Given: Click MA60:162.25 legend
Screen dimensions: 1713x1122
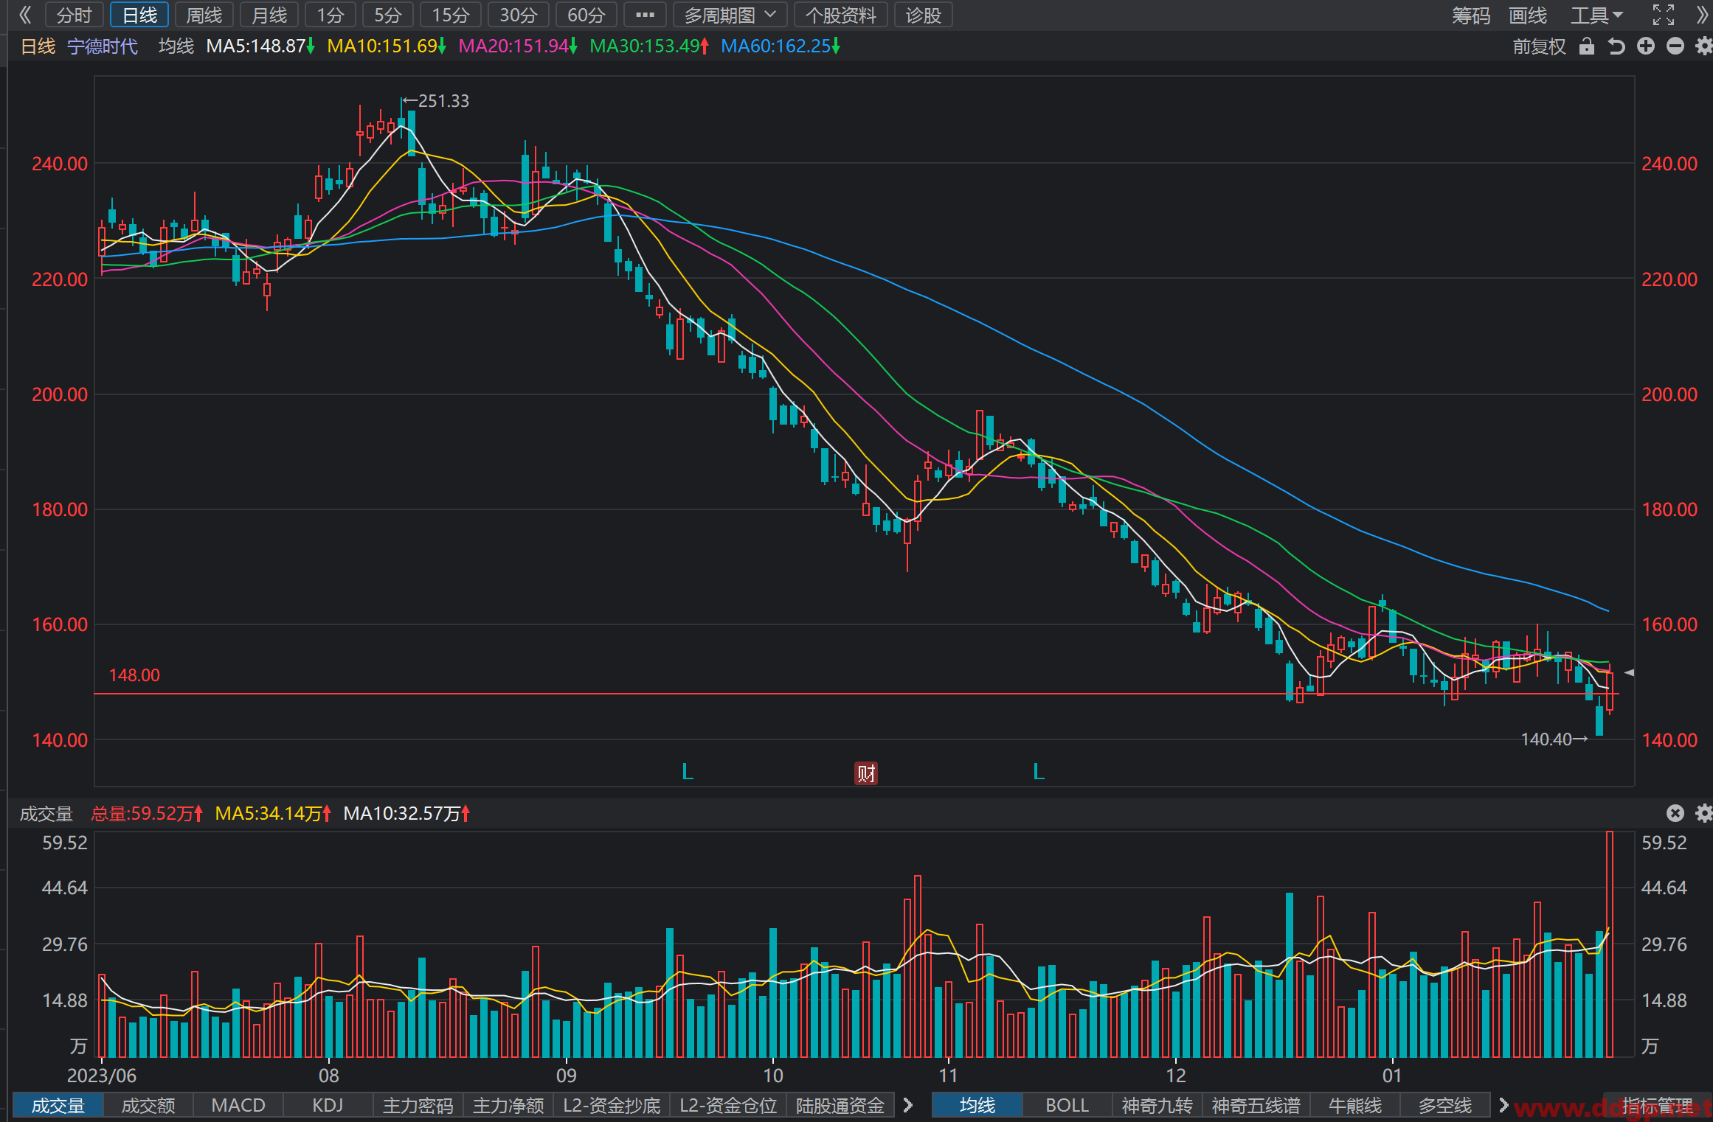Looking at the screenshot, I should [781, 46].
